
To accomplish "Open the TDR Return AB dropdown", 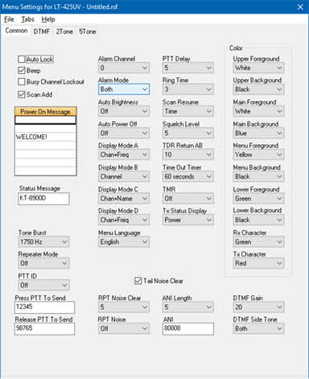I will pyautogui.click(x=187, y=154).
